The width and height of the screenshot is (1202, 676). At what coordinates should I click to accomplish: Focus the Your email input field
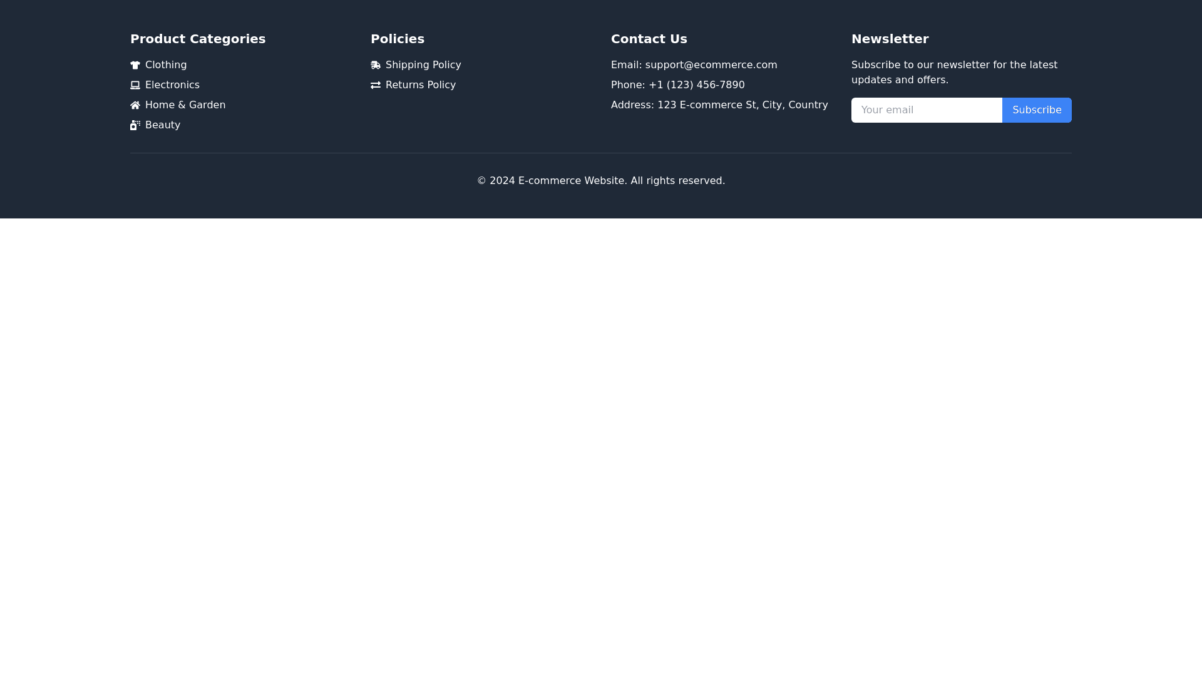tap(927, 110)
